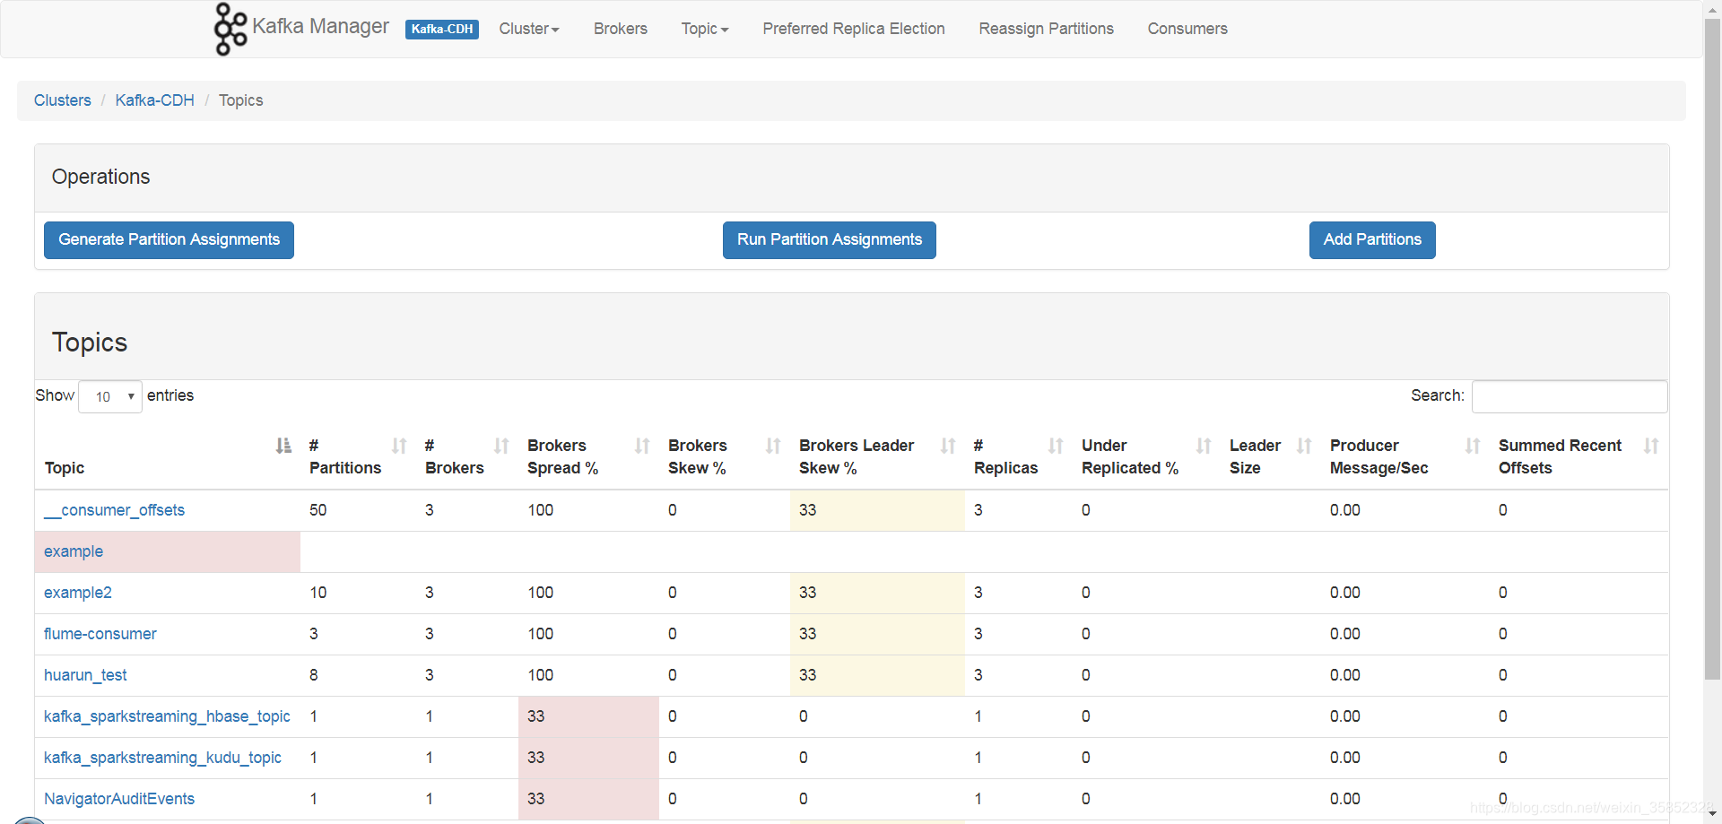
Task: Click the Topic column header
Action: pos(65,468)
